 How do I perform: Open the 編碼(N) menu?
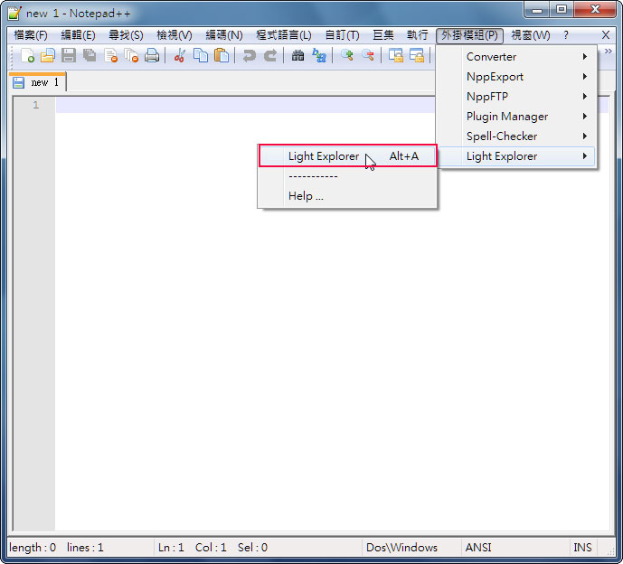[224, 35]
